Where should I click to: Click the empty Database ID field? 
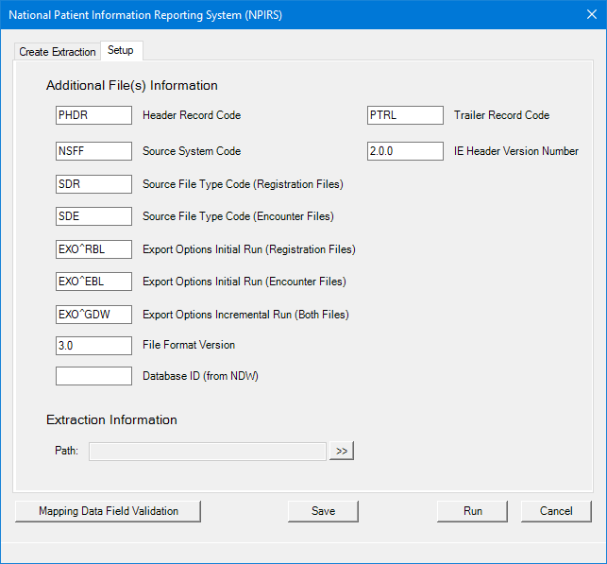click(93, 376)
